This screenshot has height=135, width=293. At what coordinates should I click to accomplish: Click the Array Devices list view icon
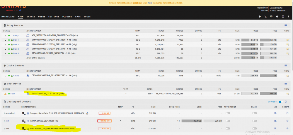(286, 25)
